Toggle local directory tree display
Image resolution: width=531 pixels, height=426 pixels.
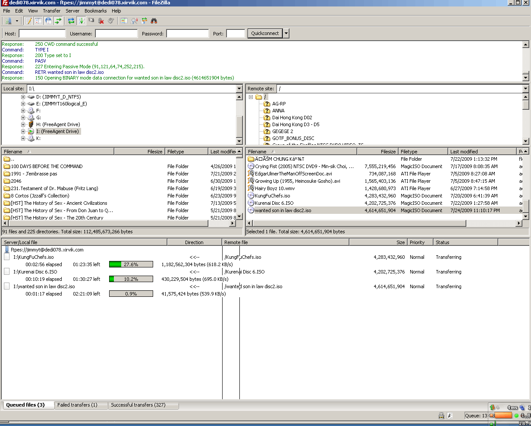[x=38, y=21]
